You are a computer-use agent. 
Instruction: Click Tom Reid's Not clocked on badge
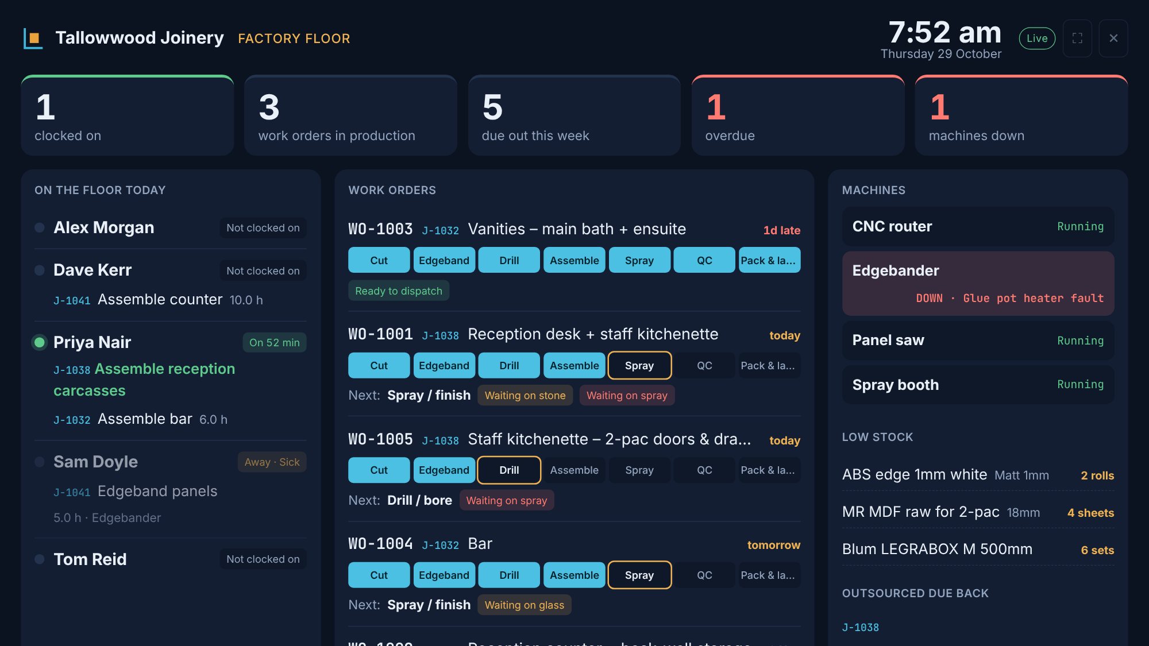pyautogui.click(x=263, y=559)
